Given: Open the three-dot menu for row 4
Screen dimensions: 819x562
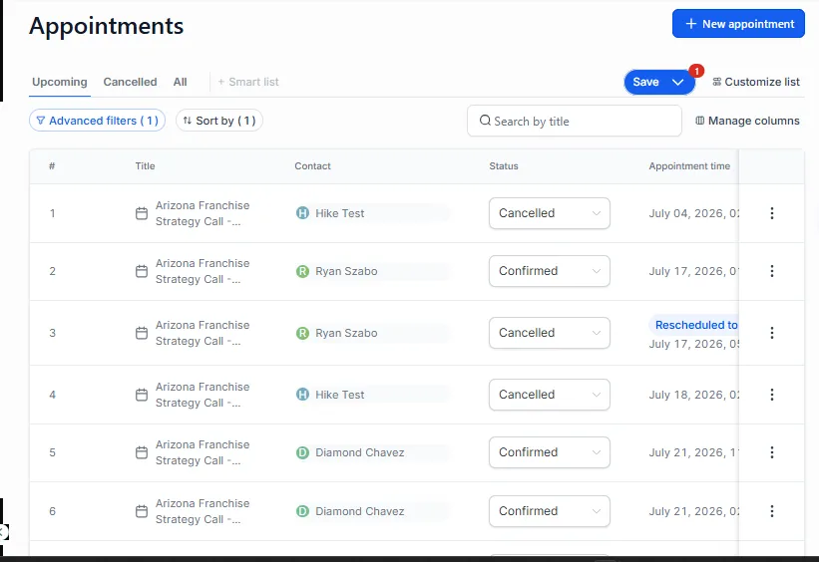Looking at the screenshot, I should click(771, 395).
